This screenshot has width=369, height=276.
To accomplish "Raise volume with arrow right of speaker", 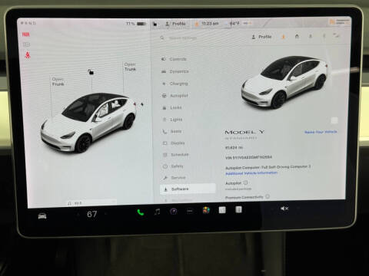I will pos(298,209).
